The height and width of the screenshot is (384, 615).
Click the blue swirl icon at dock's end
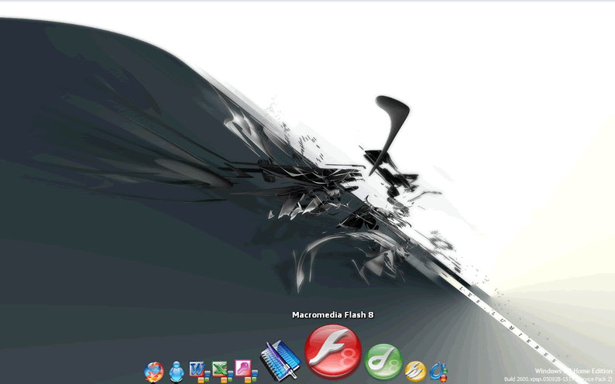(x=439, y=371)
